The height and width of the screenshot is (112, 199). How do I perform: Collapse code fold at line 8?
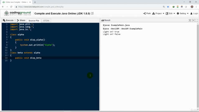click(x=8, y=42)
